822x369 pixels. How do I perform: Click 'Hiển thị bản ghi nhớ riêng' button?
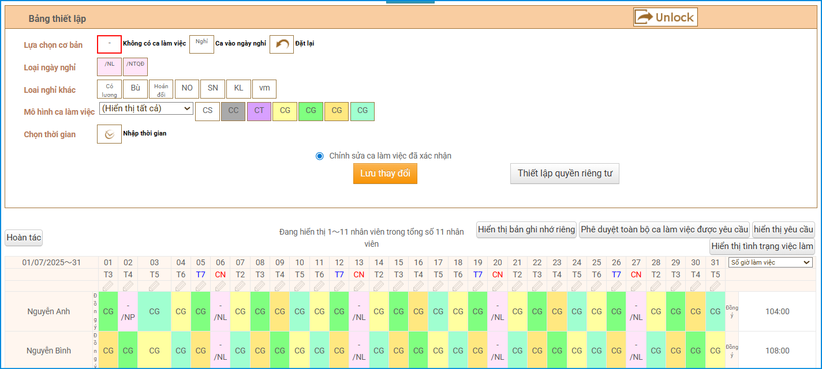[x=526, y=229]
